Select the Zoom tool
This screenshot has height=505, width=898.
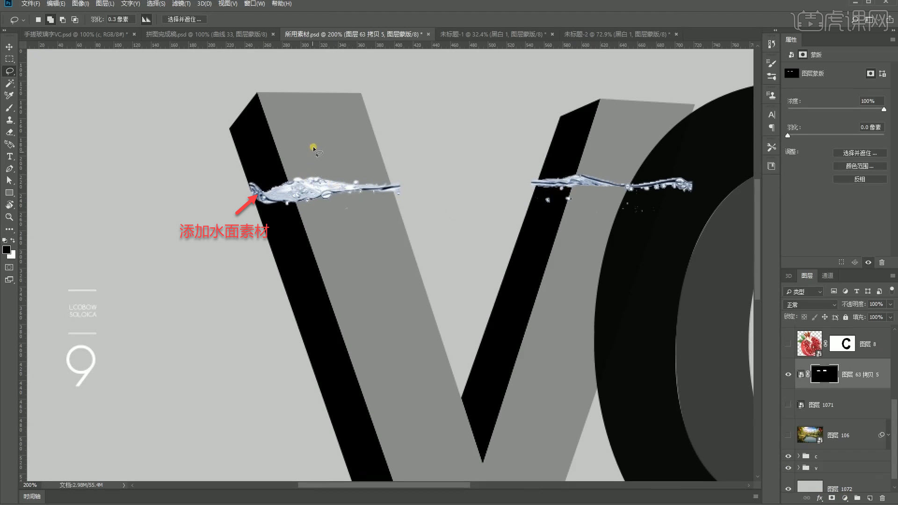point(9,217)
